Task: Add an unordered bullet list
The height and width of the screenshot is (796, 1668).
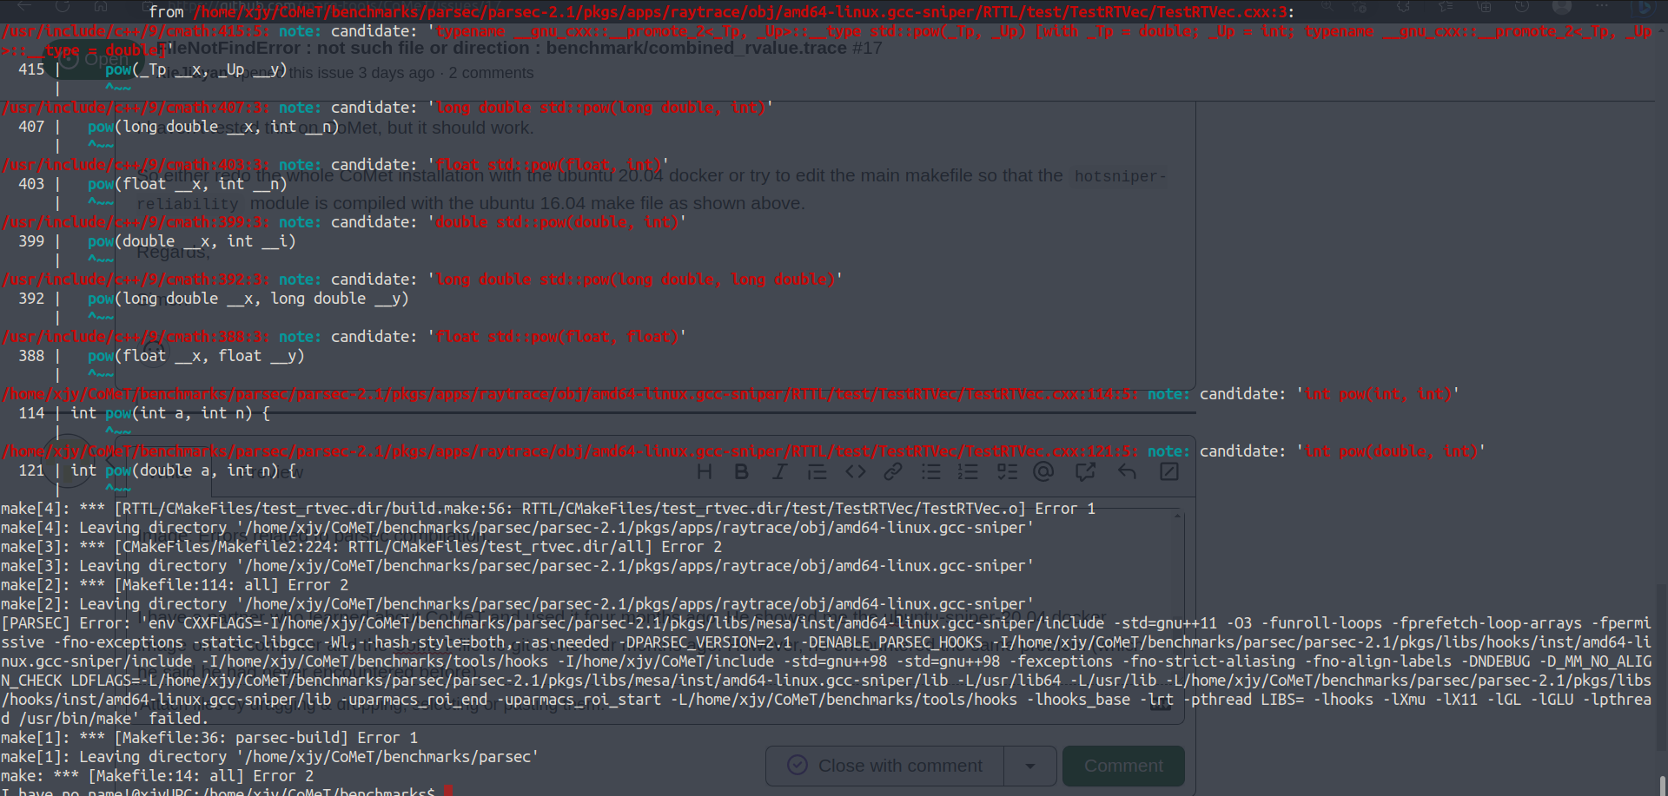Action: point(931,471)
